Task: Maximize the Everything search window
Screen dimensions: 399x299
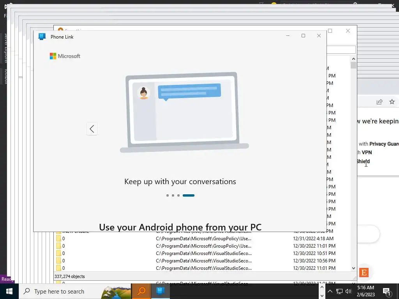Action: tap(330, 31)
